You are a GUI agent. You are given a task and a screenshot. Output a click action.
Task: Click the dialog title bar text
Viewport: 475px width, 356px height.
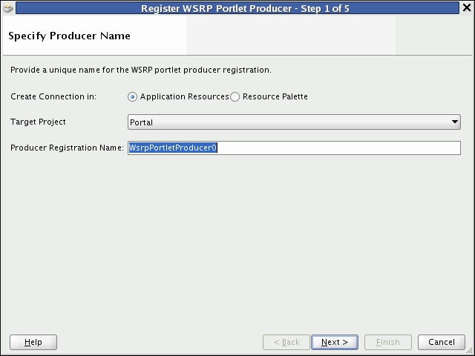pyautogui.click(x=245, y=8)
